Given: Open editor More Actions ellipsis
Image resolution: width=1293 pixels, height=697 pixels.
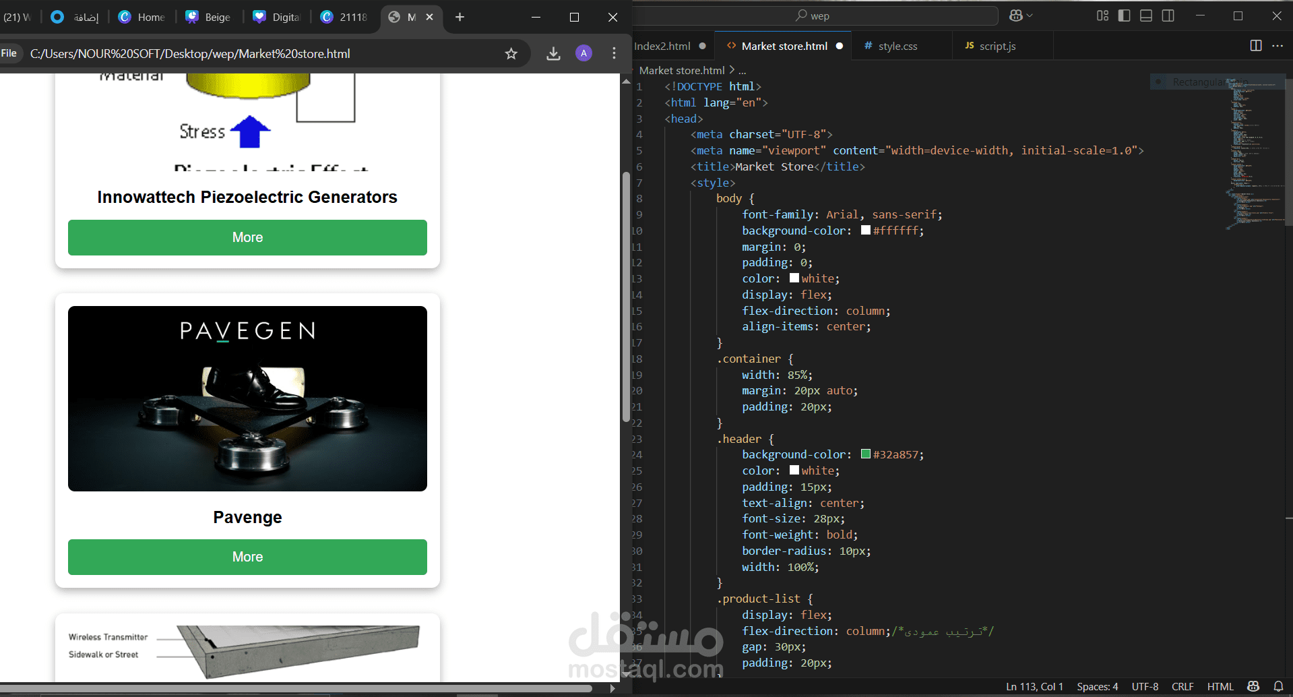Looking at the screenshot, I should click(1278, 46).
